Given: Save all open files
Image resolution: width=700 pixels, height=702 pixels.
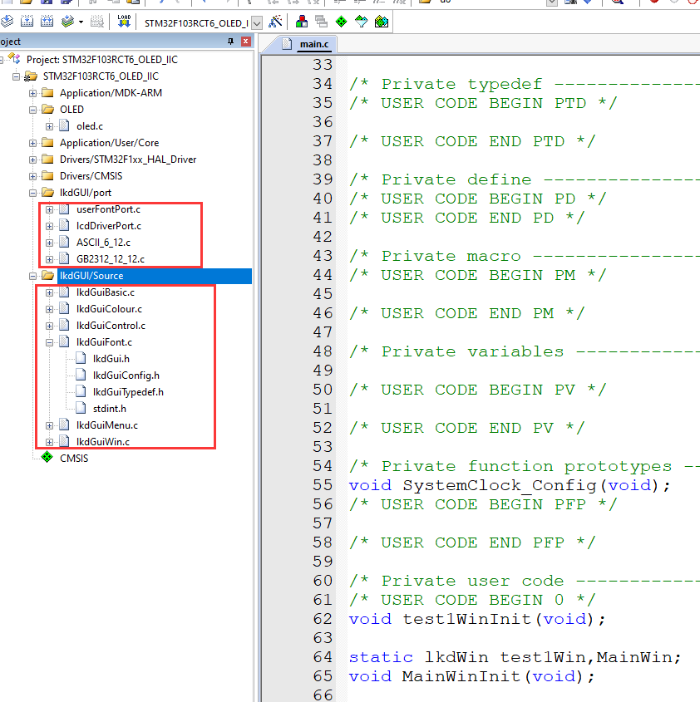Looking at the screenshot, I should tap(64, 4).
